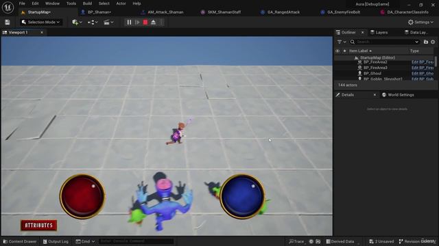
Task: Open the Selection Mode dropdown
Action: pyautogui.click(x=41, y=22)
